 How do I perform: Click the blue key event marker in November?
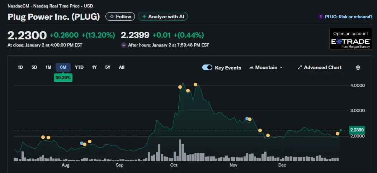247,119
